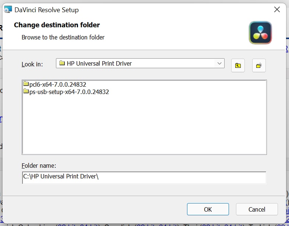Select the pcl6-x64-7.0.0.24832 folder

[58, 84]
